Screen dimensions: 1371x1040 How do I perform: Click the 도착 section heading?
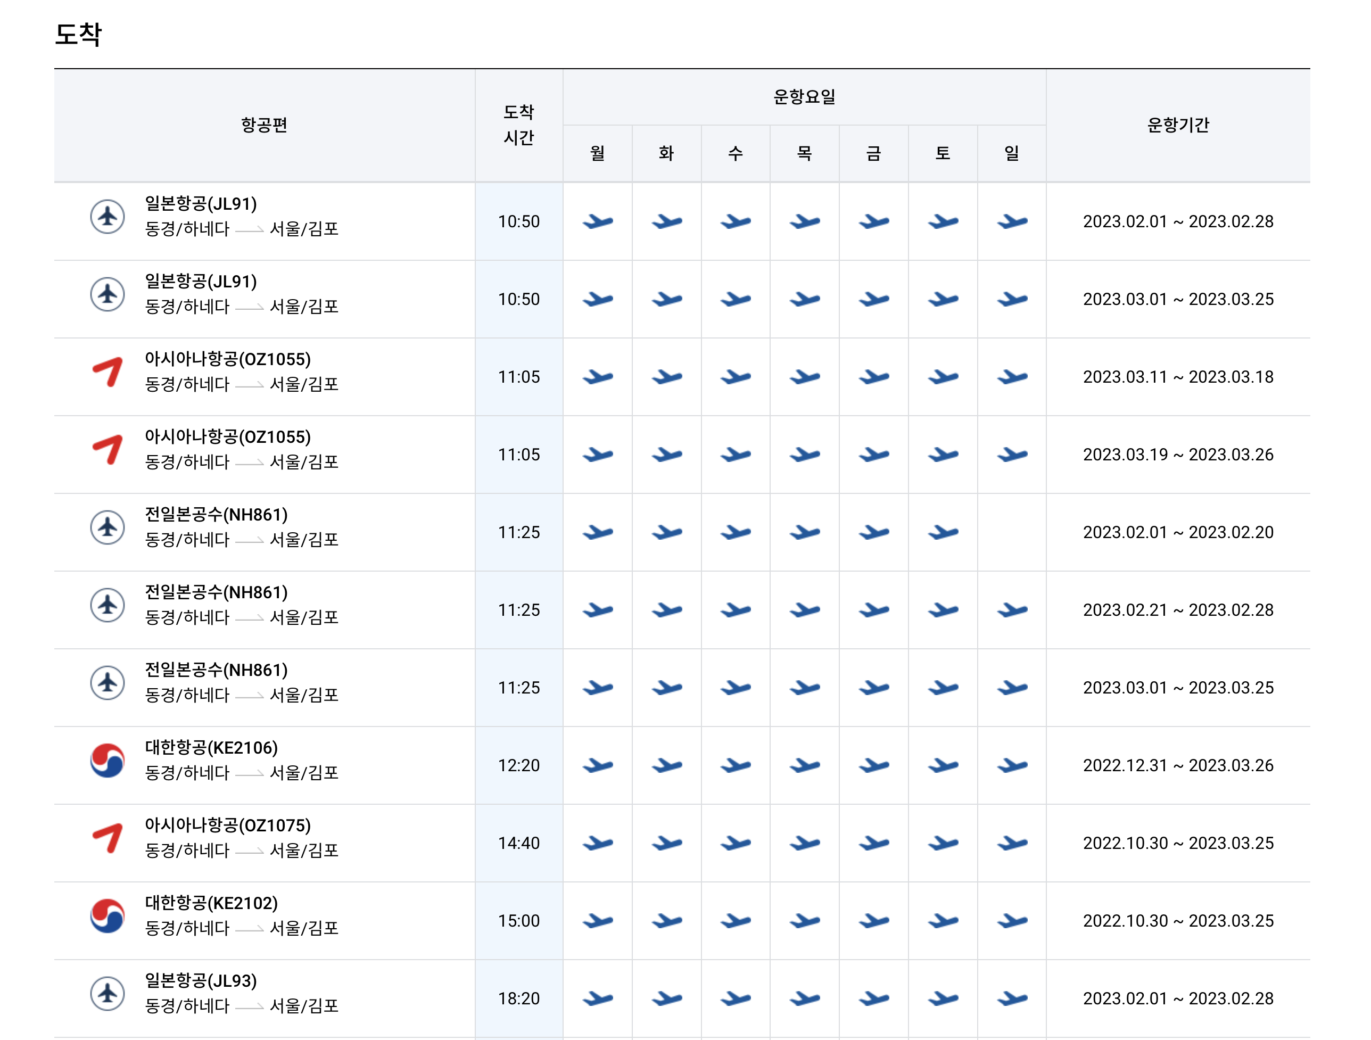point(78,34)
